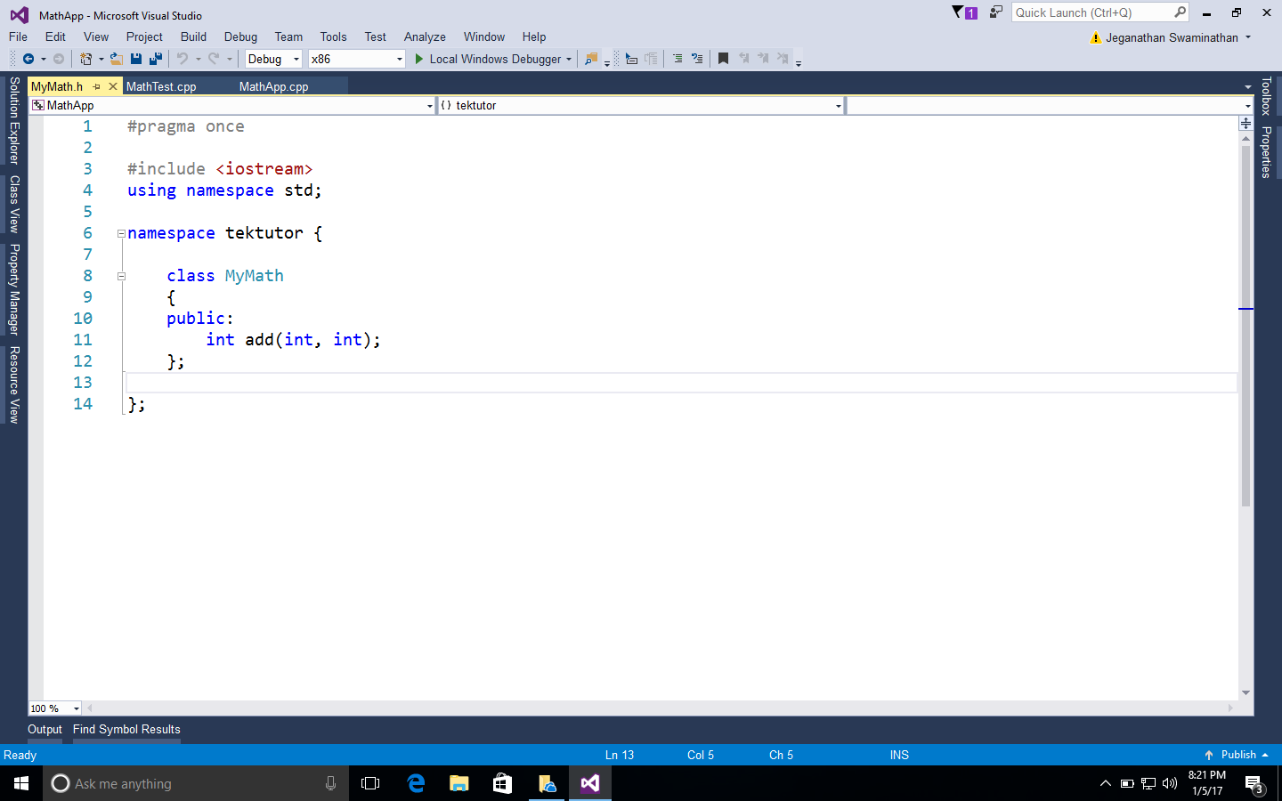Screen dimensions: 1282x801
Task: Click the Open File folder icon
Action: 116,59
